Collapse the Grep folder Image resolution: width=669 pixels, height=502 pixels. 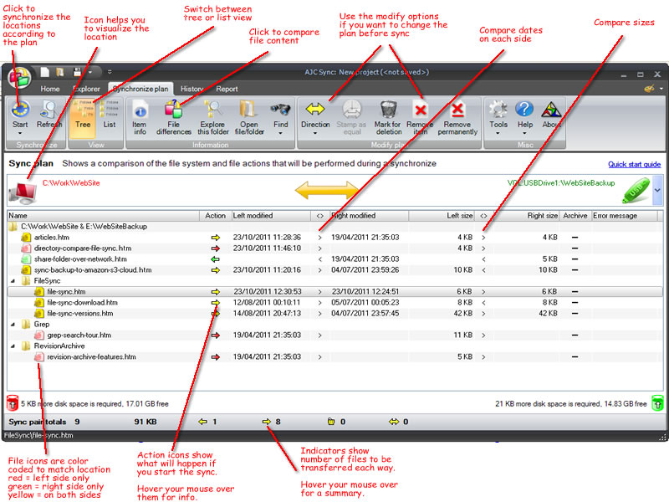click(x=13, y=325)
